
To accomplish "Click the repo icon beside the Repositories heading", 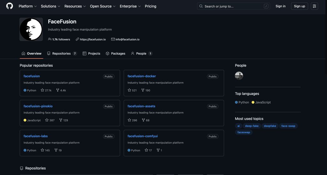I will point(21,168).
